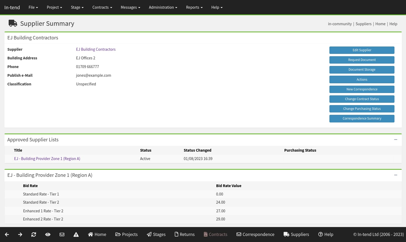Open the File menu
Image resolution: width=406 pixels, height=242 pixels.
point(33,7)
